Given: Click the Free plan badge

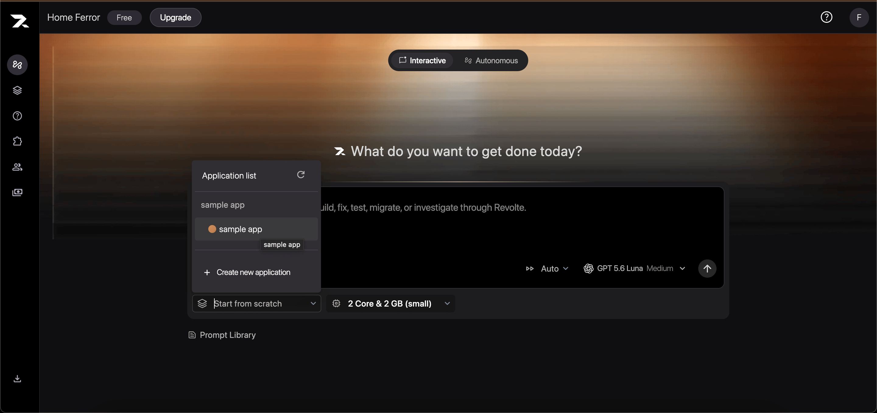Looking at the screenshot, I should (124, 18).
